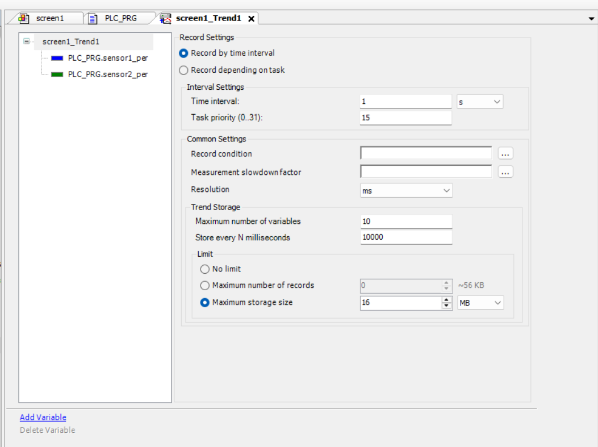Click the screen1_Trend1 trend tab icon
Screen dimensions: 598x447
click(x=166, y=18)
